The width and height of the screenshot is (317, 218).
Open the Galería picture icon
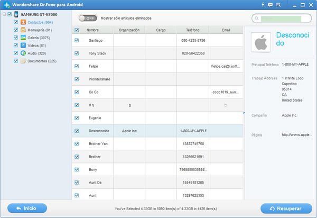coord(23,38)
